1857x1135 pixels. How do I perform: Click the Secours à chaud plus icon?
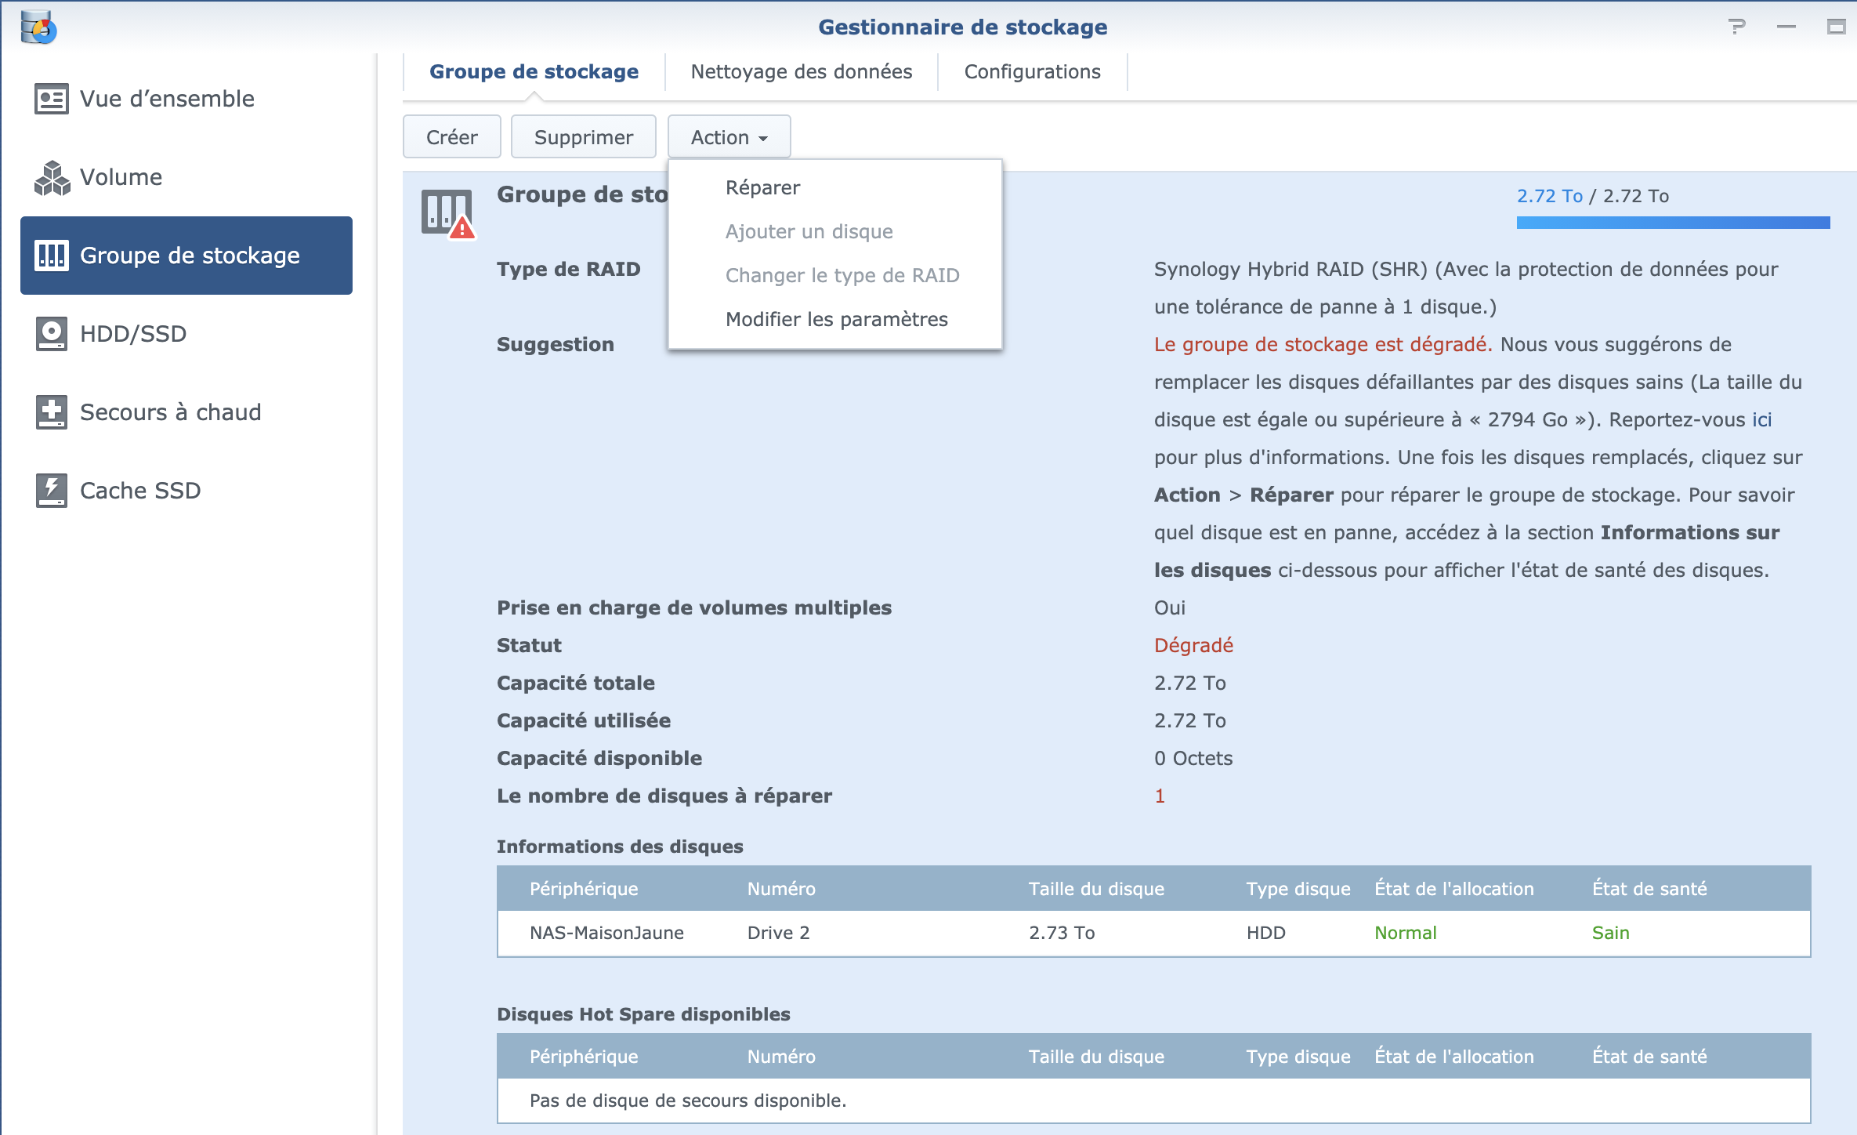coord(52,412)
